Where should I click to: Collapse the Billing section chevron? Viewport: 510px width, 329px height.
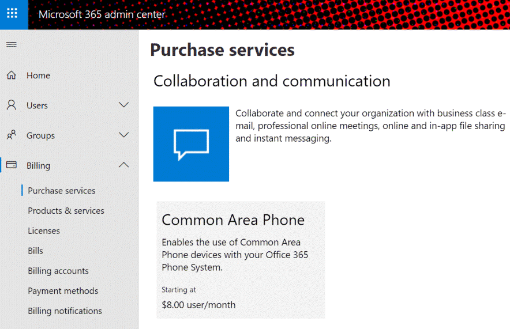coord(123,165)
